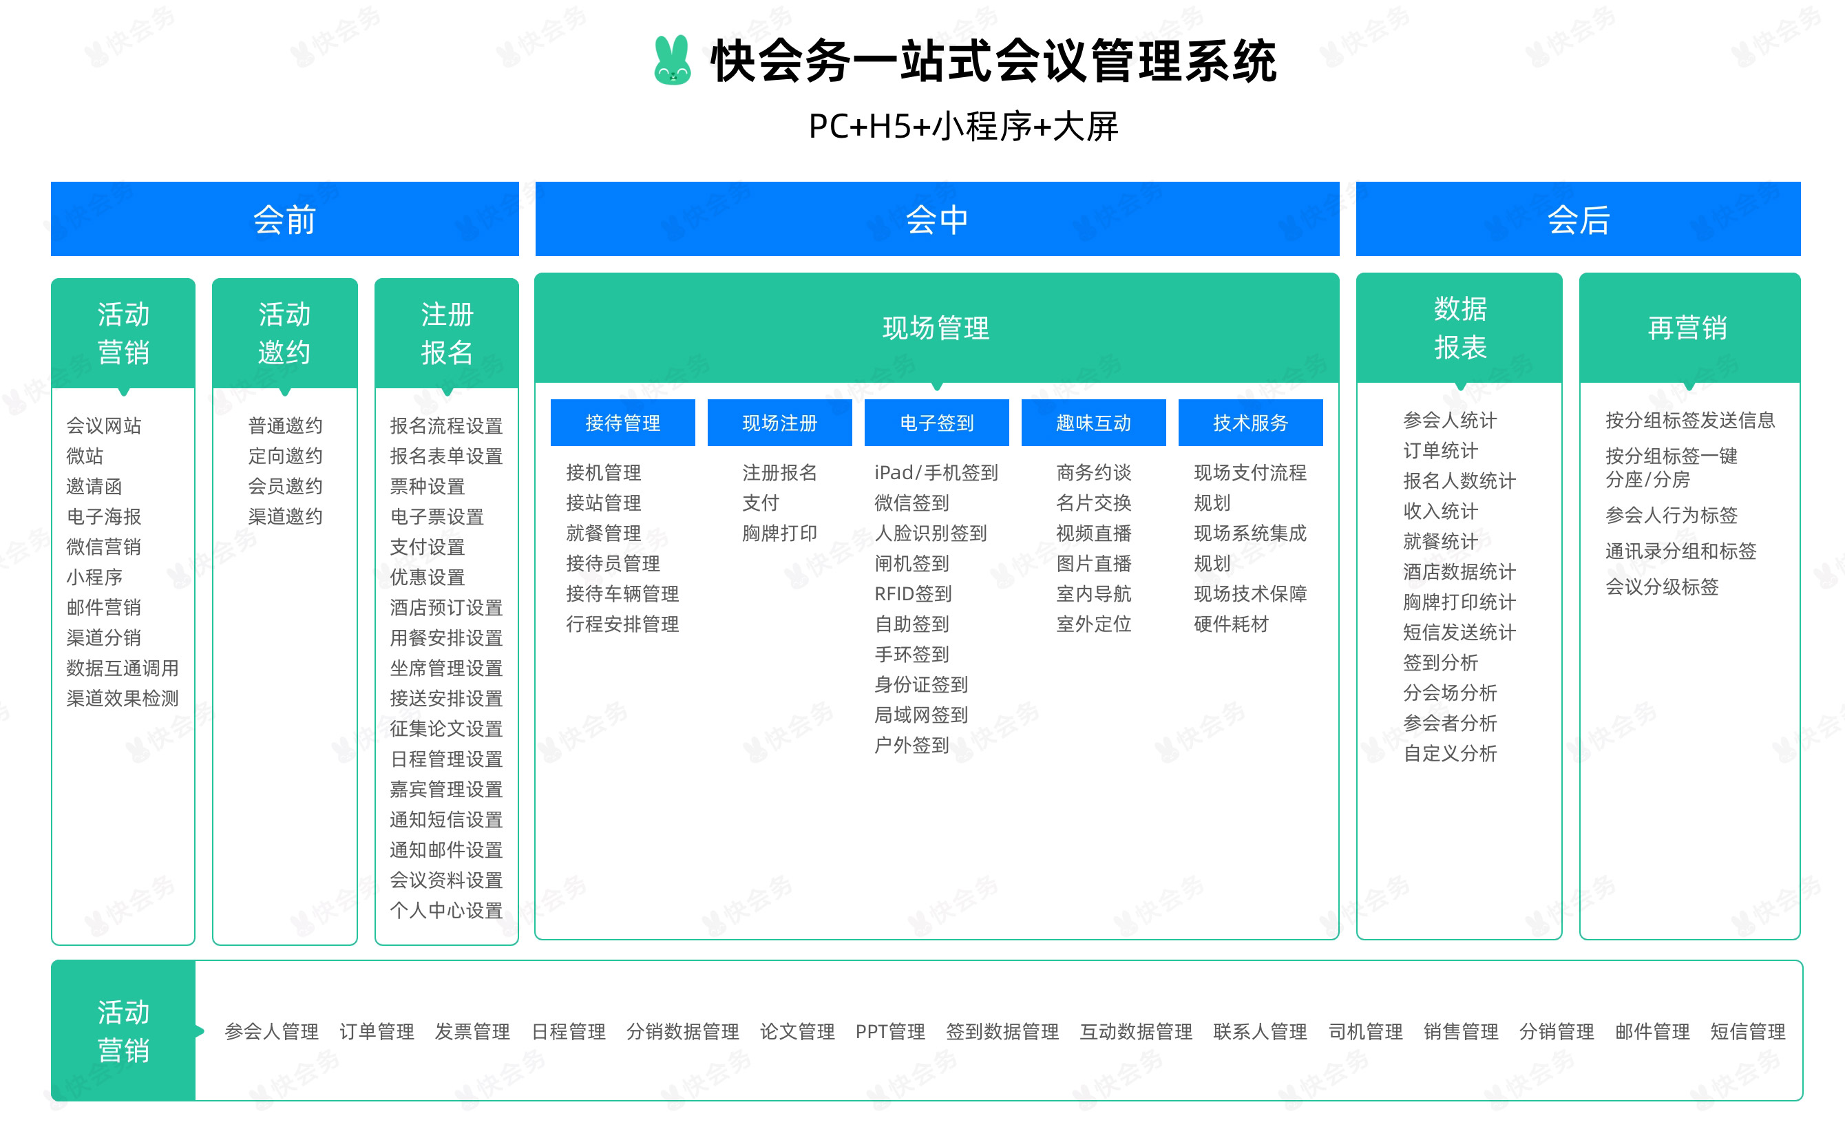Select the 会前 phase header
Viewport: 1845px width, 1140px height.
tap(284, 219)
